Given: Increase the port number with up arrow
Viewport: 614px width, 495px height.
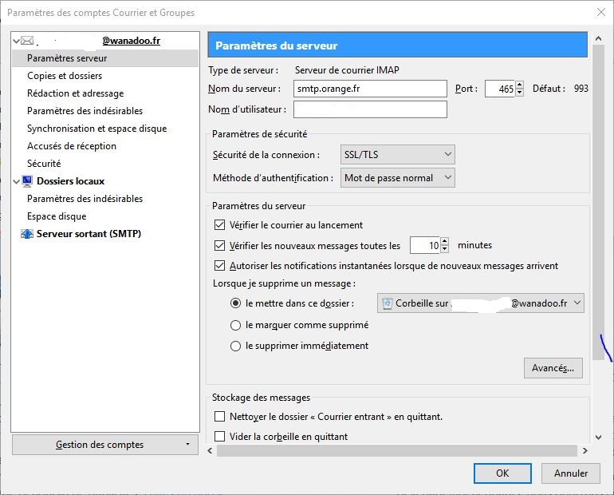Looking at the screenshot, I should click(520, 85).
